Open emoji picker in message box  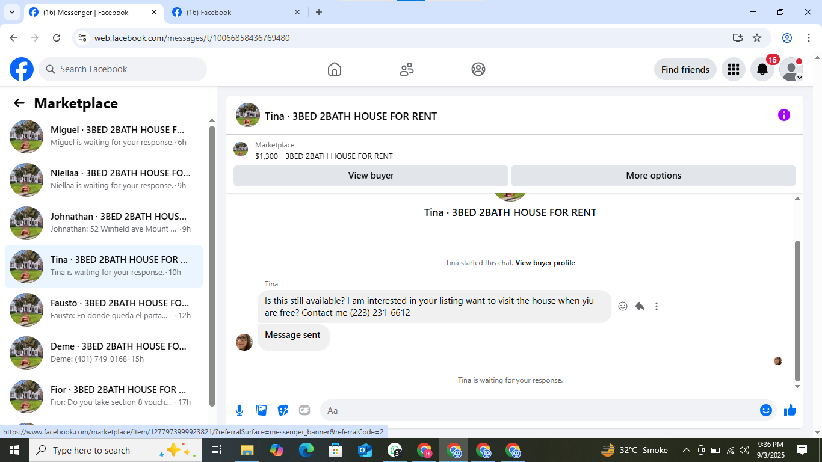[766, 410]
